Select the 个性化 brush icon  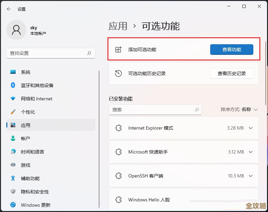pos(13,112)
